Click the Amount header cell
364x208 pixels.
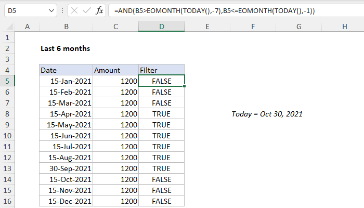tap(115, 70)
